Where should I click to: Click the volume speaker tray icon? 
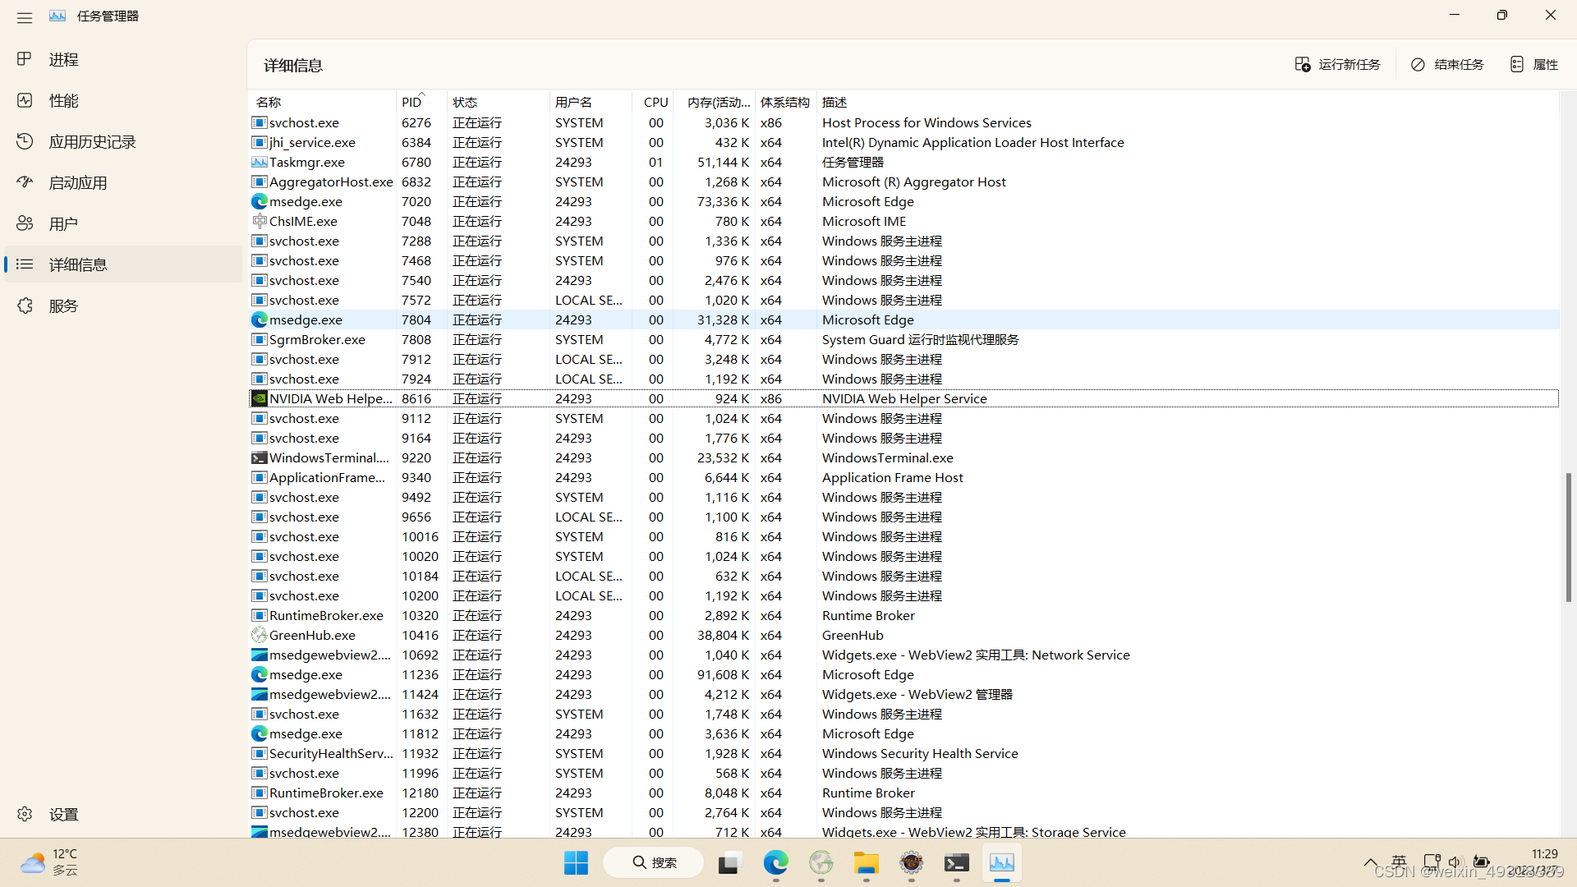tap(1455, 862)
